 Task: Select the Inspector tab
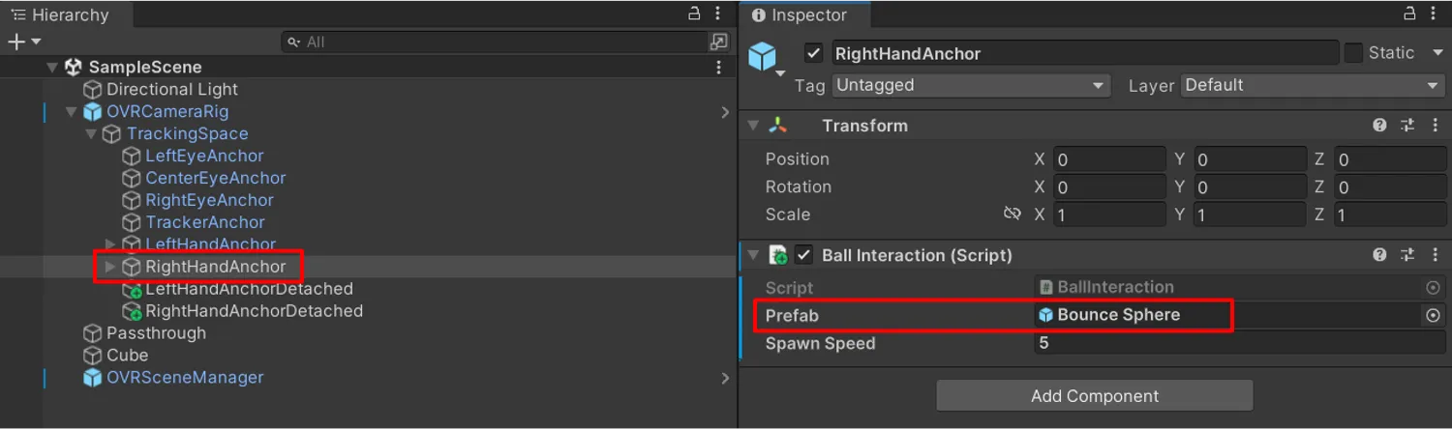805,14
